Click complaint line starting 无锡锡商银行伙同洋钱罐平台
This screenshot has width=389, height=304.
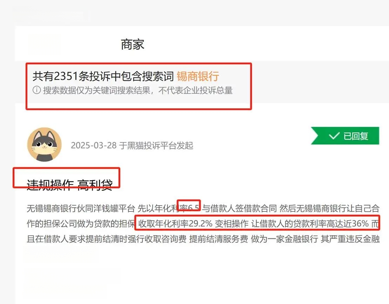coord(203,208)
